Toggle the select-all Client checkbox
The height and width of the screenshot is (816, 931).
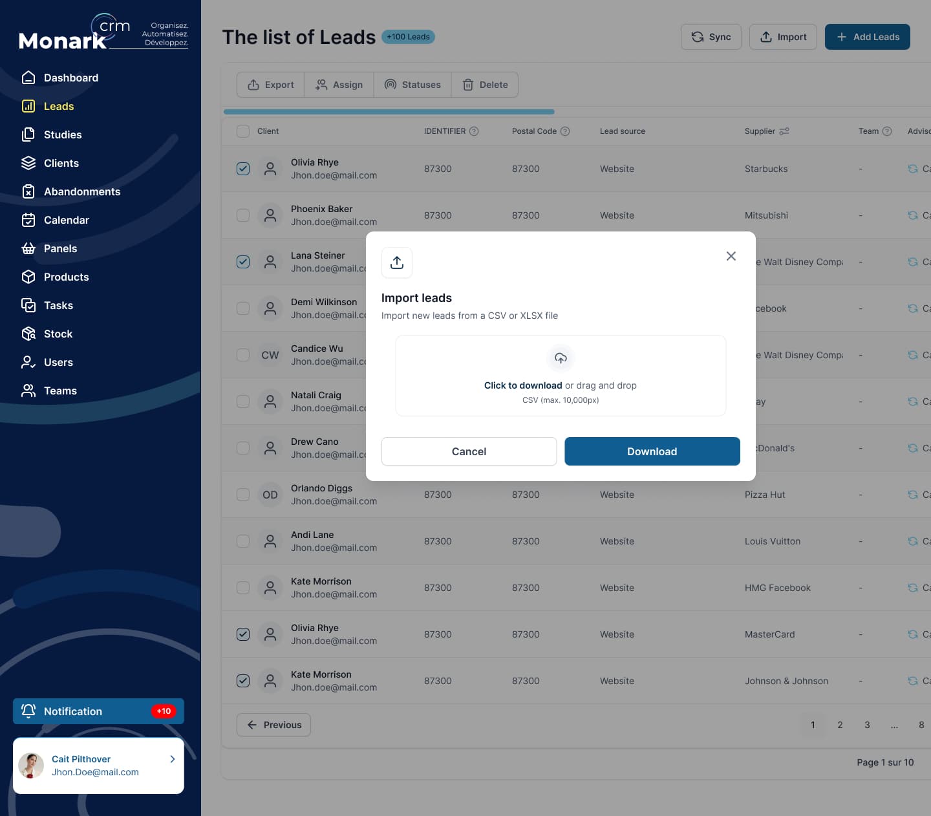point(243,131)
